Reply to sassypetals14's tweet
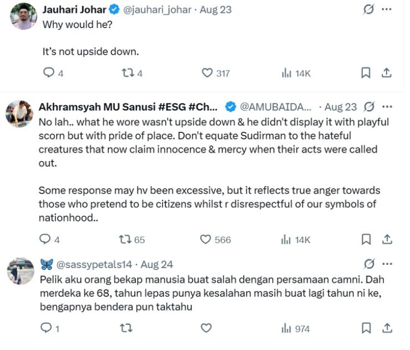Viewport: 410px width, 350px height. 47,328
